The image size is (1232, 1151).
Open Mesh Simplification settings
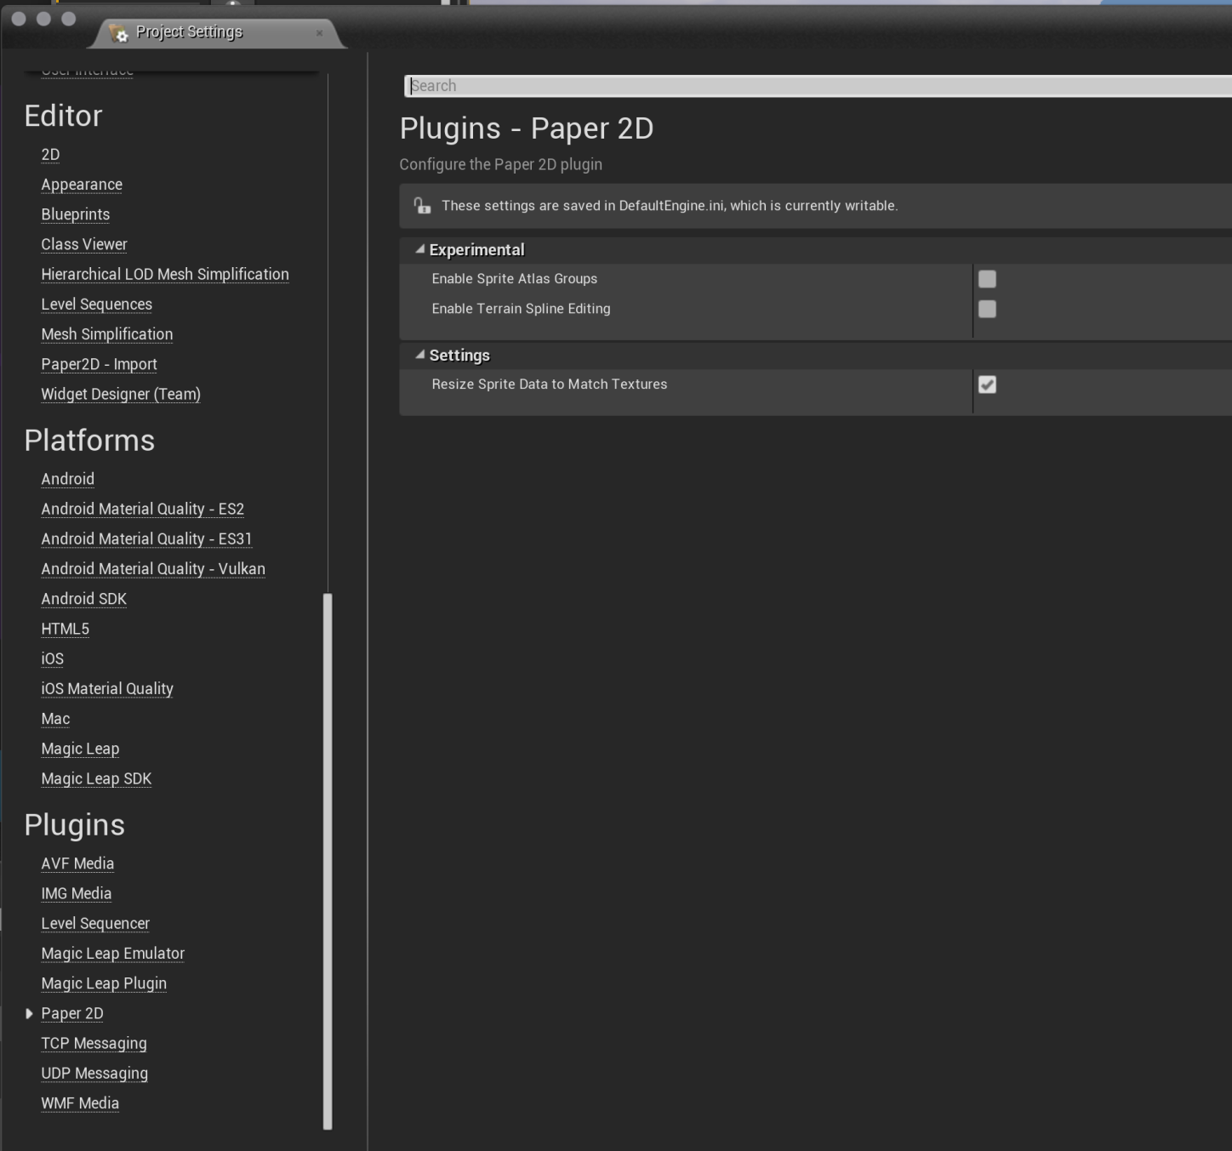point(107,334)
